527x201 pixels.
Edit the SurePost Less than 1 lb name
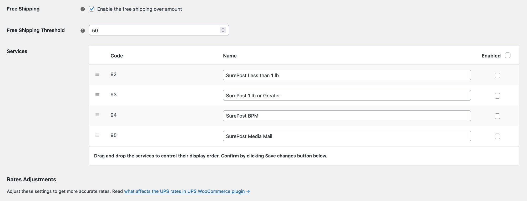point(347,75)
